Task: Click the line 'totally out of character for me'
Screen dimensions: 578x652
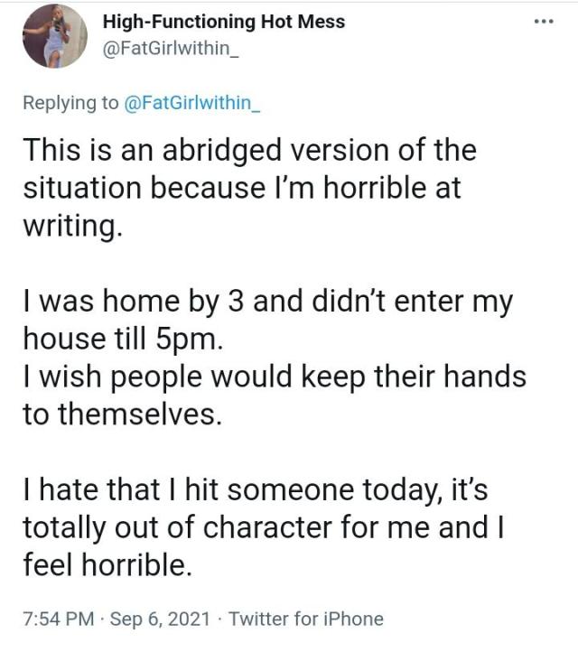Action: tap(262, 526)
